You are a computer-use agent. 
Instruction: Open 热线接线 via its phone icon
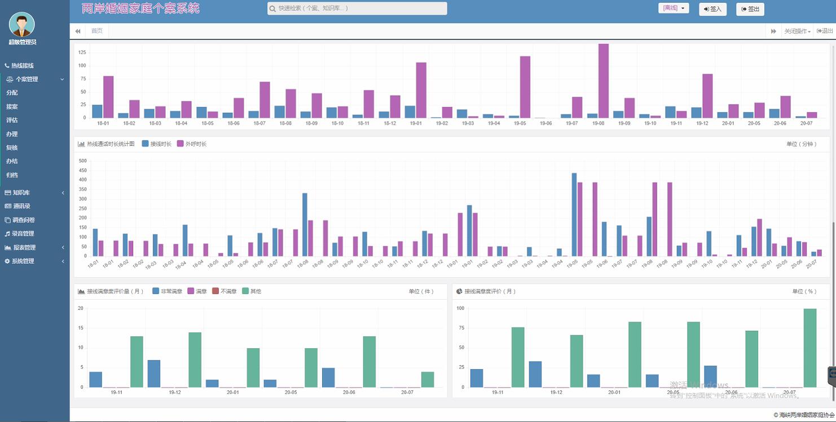point(7,66)
